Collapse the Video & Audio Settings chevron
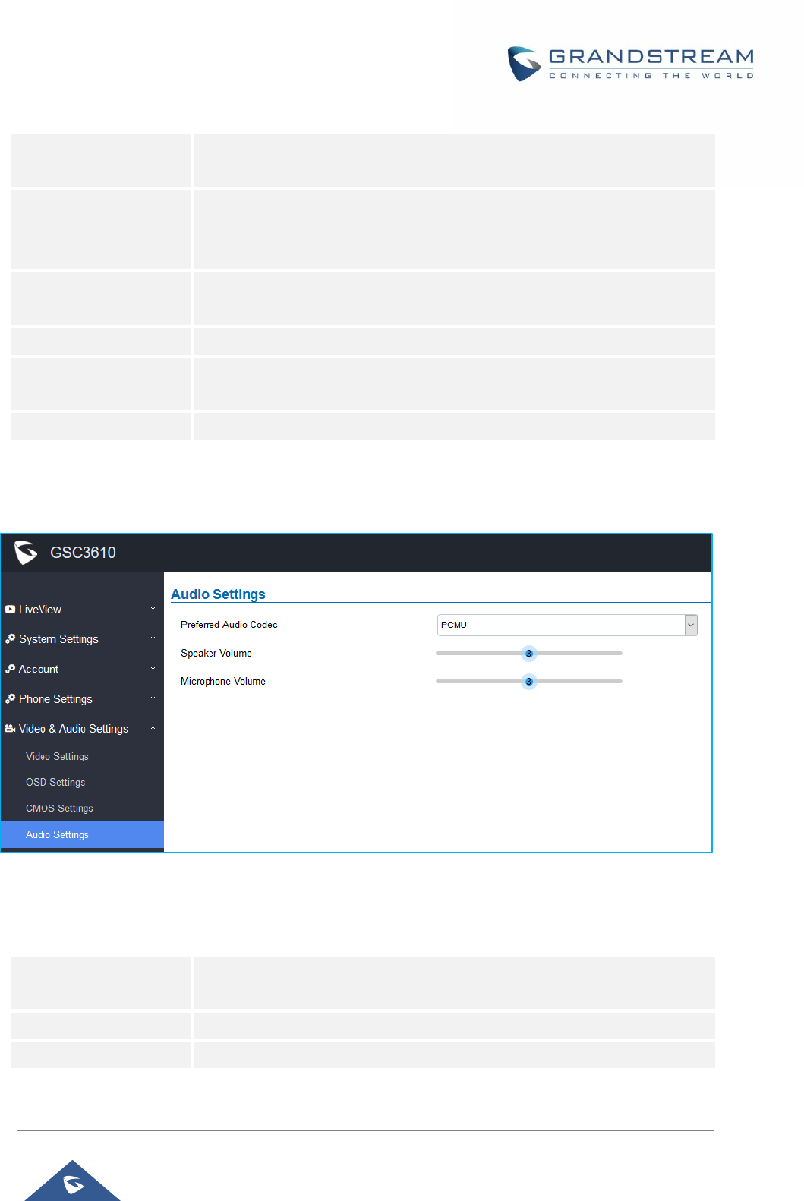Viewport: 804px width, 1201px height. point(153,728)
